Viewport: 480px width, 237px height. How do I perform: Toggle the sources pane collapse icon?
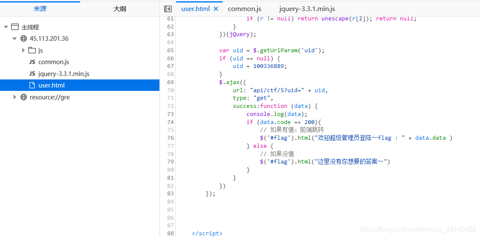[168, 9]
